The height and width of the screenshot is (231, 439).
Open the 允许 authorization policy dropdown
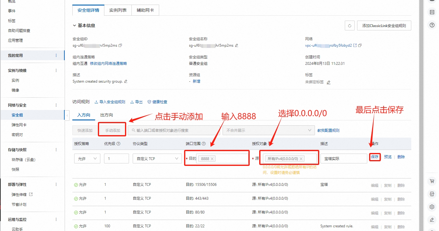click(87, 159)
